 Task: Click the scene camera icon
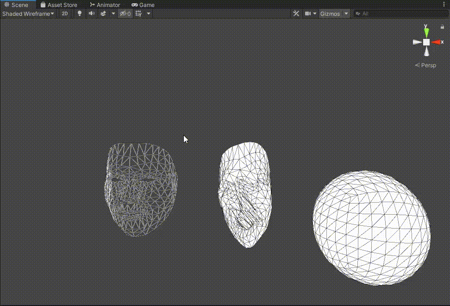click(x=308, y=13)
